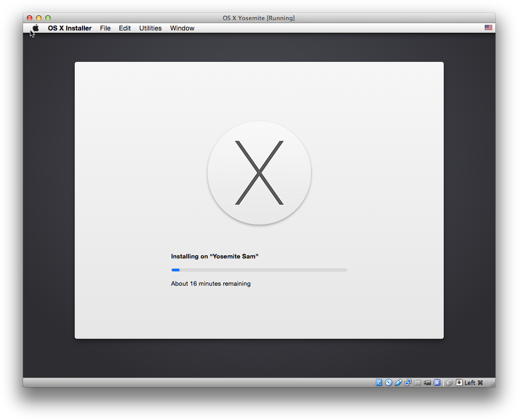Click the 'OS X Yosemite [Running]' window title
This screenshot has width=518, height=420.
click(x=259, y=18)
